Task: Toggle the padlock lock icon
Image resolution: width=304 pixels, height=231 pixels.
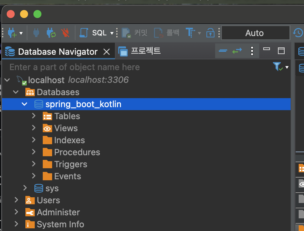Action: (x=210, y=33)
